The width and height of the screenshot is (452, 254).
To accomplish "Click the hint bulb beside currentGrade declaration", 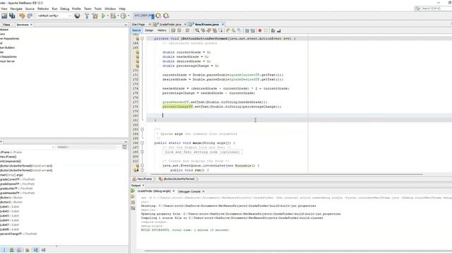I will coord(137,52).
